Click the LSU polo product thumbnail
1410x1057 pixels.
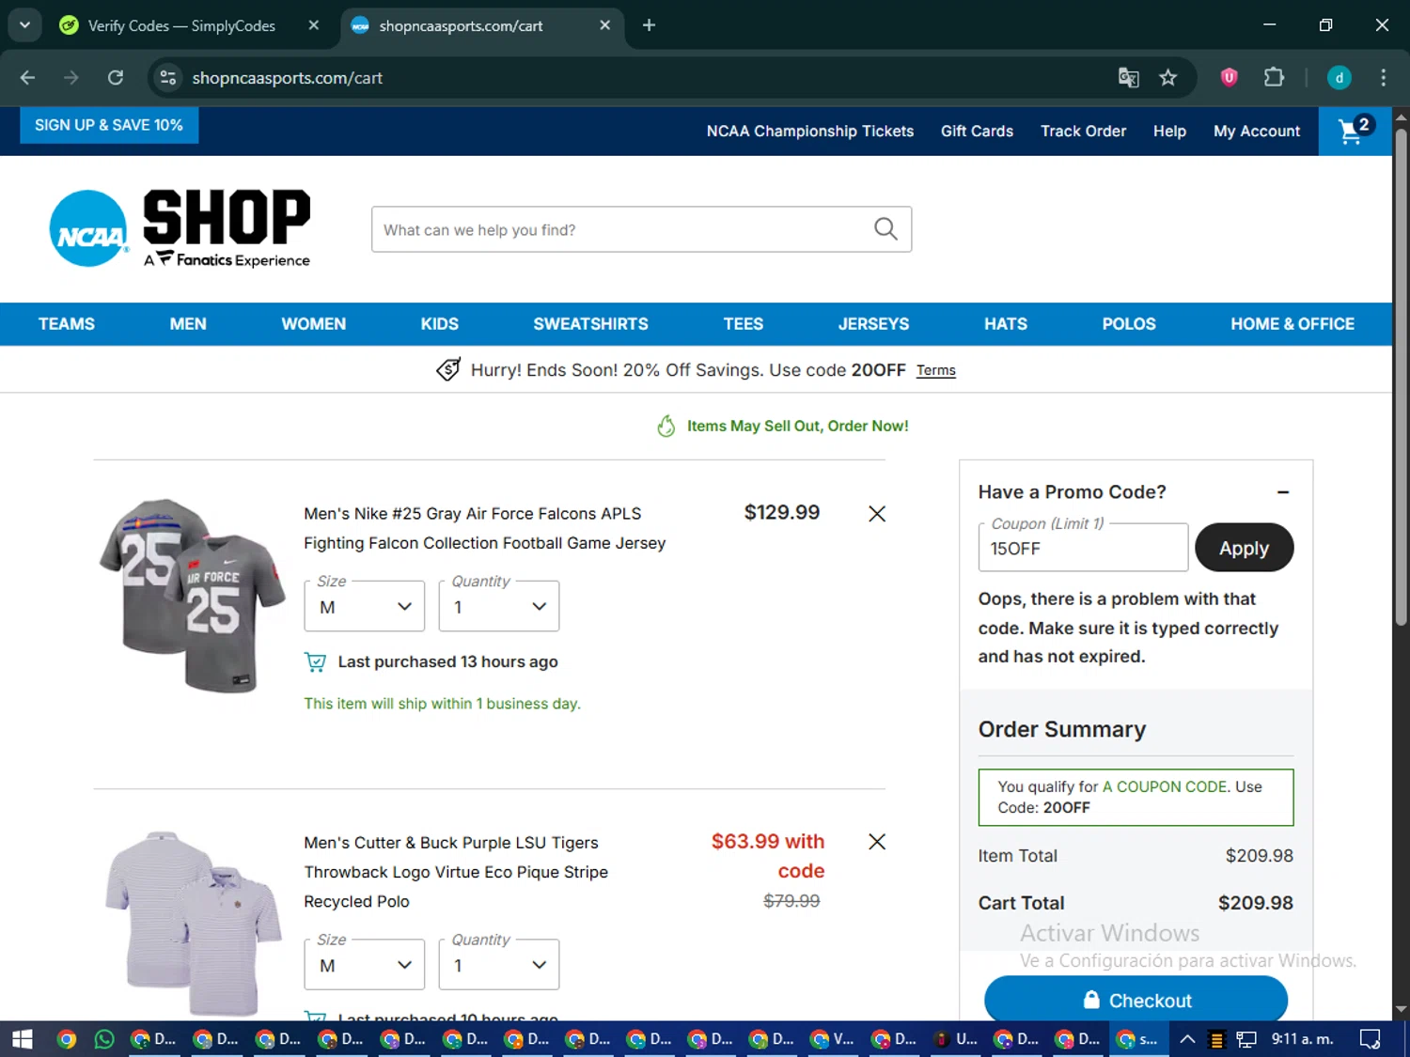point(194,924)
